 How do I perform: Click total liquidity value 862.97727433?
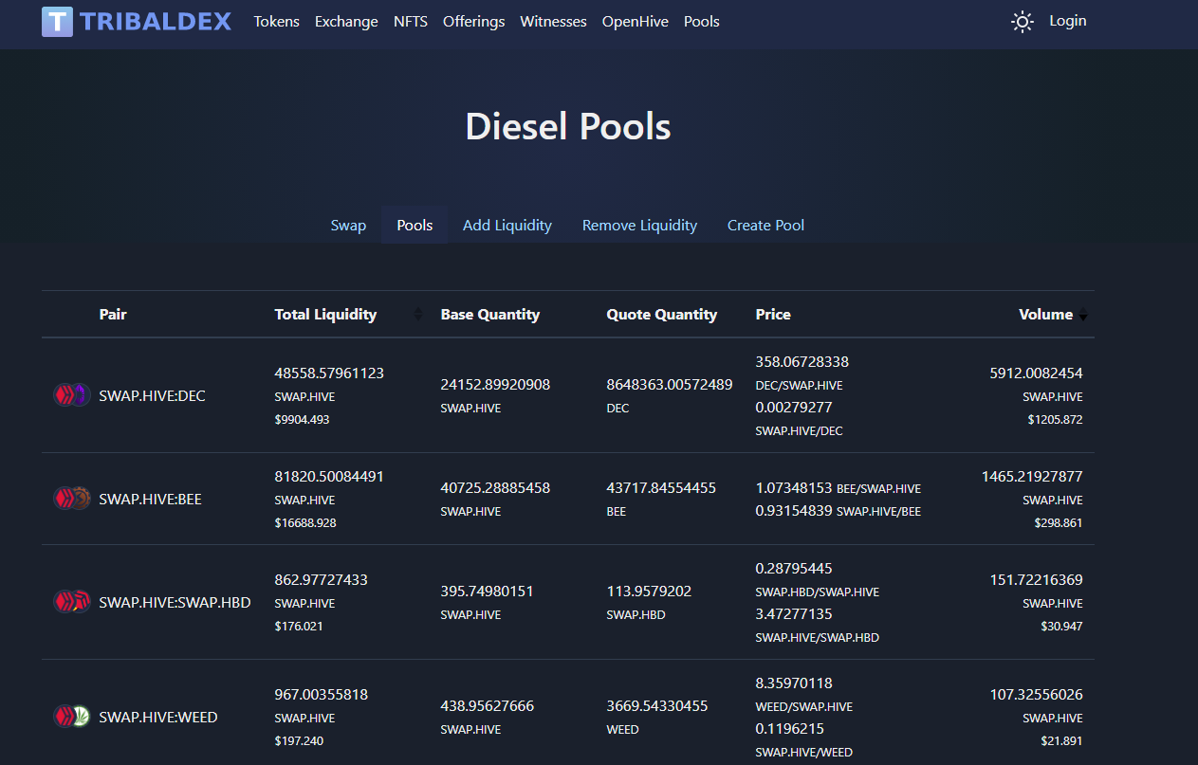321,580
